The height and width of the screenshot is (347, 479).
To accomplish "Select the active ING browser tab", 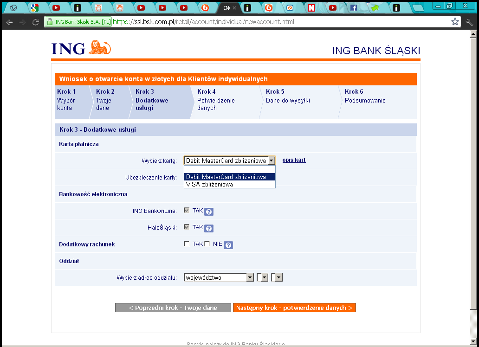I will [x=227, y=8].
